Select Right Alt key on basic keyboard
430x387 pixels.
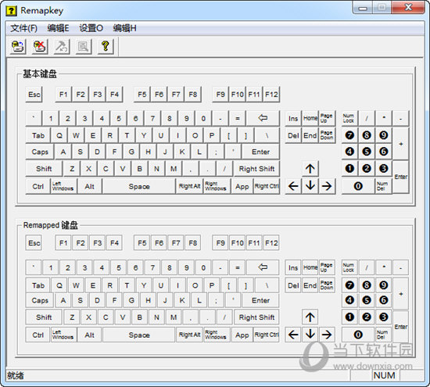click(189, 186)
